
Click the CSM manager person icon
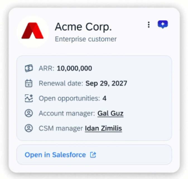[x=29, y=128]
